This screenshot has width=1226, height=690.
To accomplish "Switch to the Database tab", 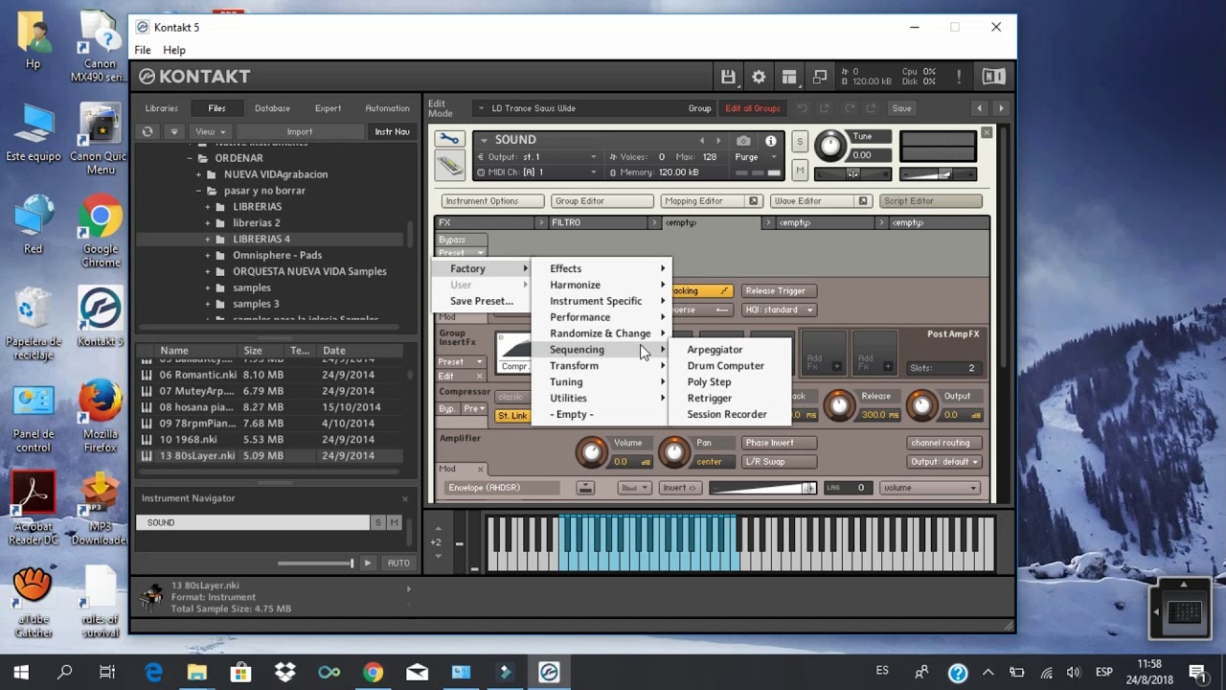I will 272,108.
